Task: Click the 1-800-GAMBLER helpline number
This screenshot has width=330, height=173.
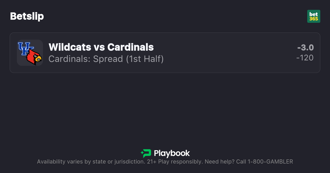Action: click(x=270, y=162)
